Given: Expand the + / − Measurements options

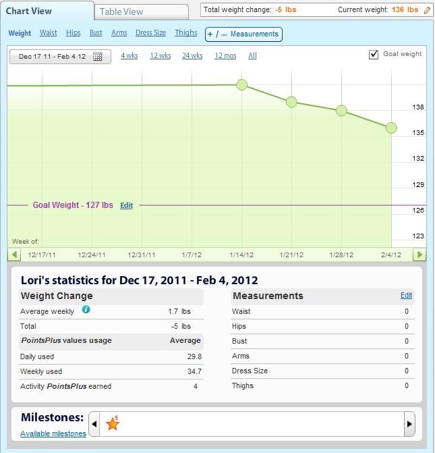Looking at the screenshot, I should (242, 34).
